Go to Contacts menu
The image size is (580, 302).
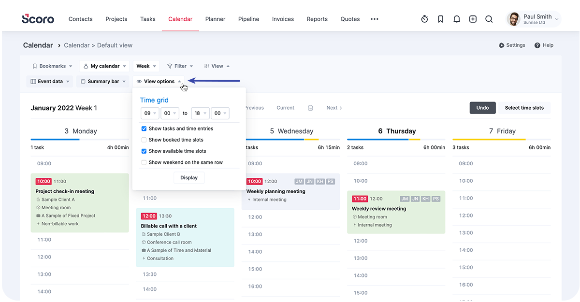tap(81, 19)
